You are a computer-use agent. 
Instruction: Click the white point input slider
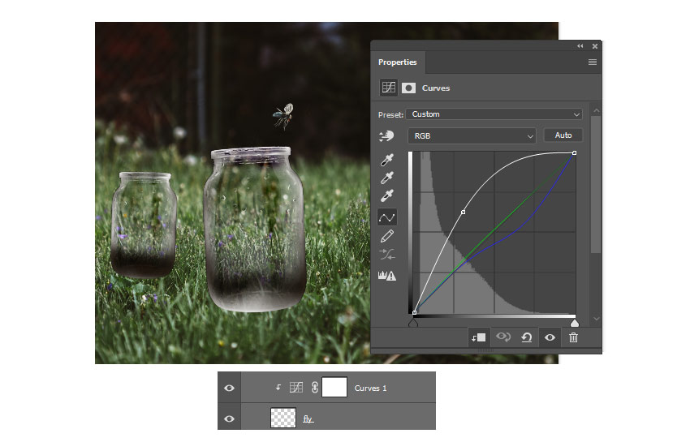coord(575,323)
